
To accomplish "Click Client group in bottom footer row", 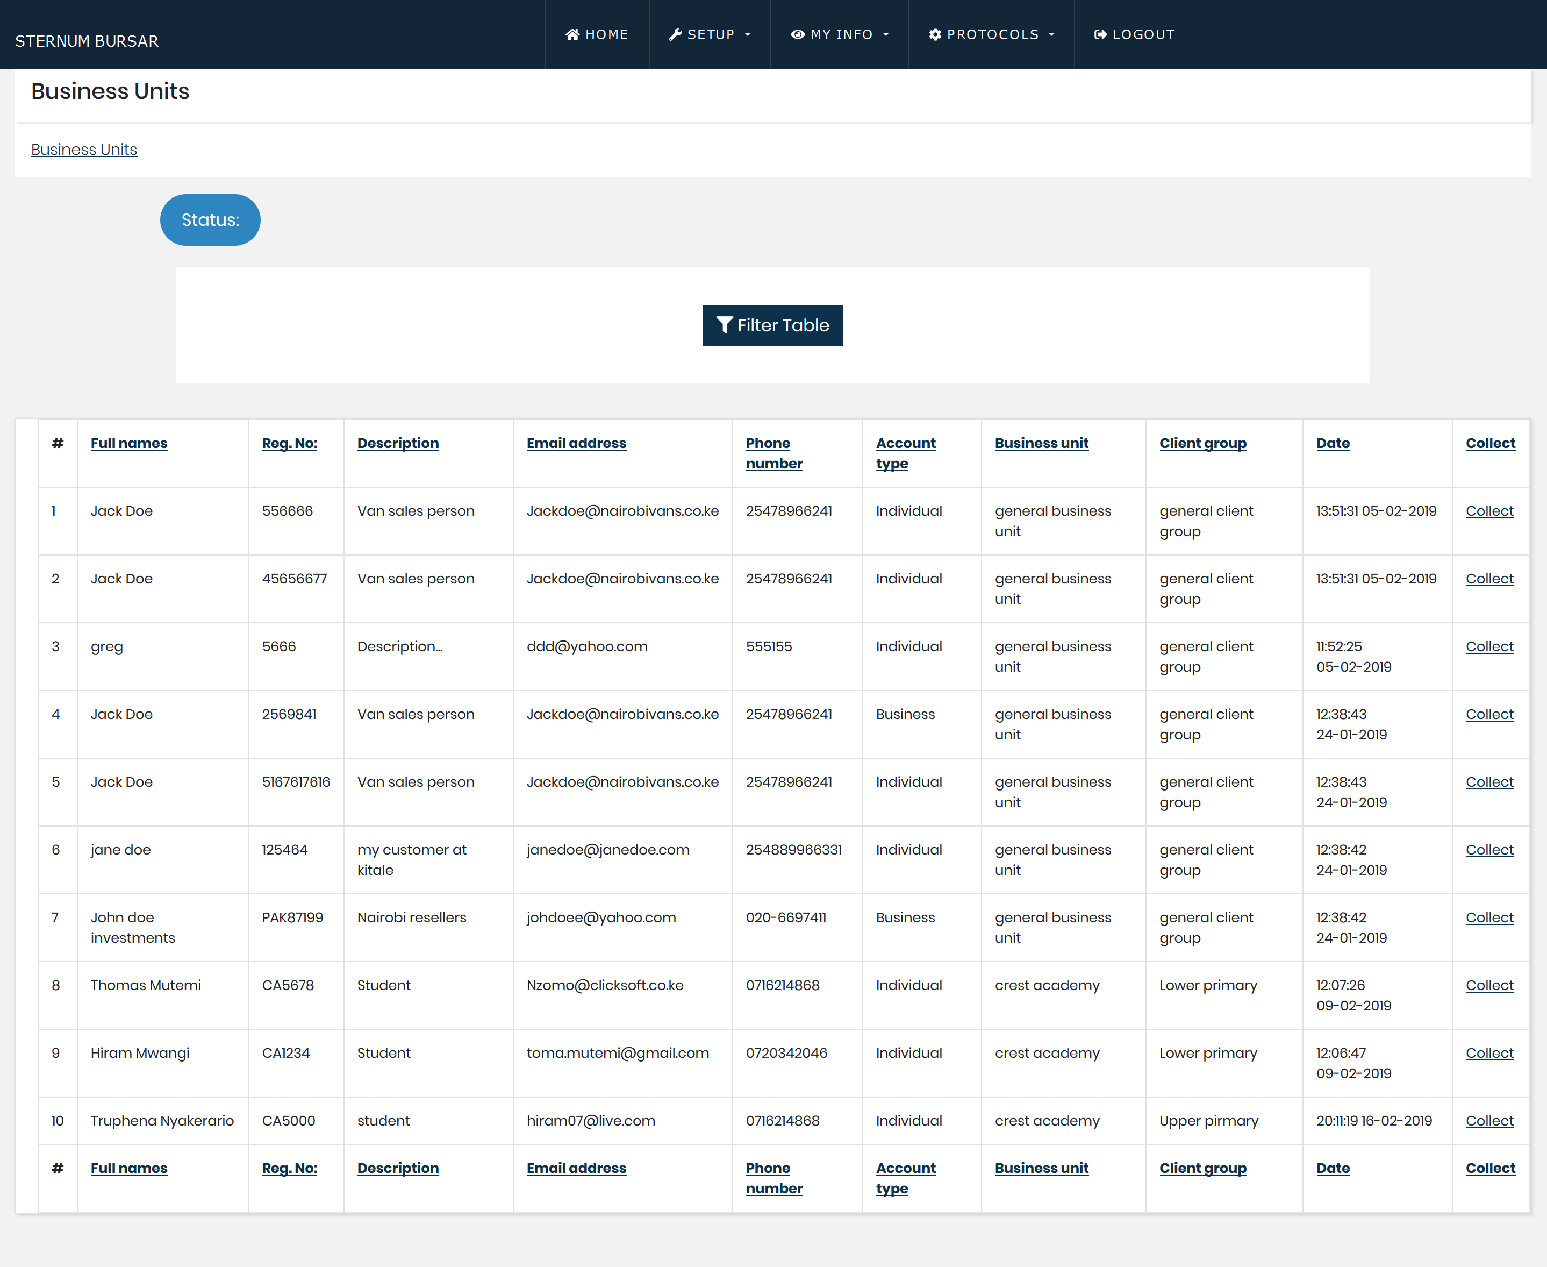I will (x=1203, y=1168).
